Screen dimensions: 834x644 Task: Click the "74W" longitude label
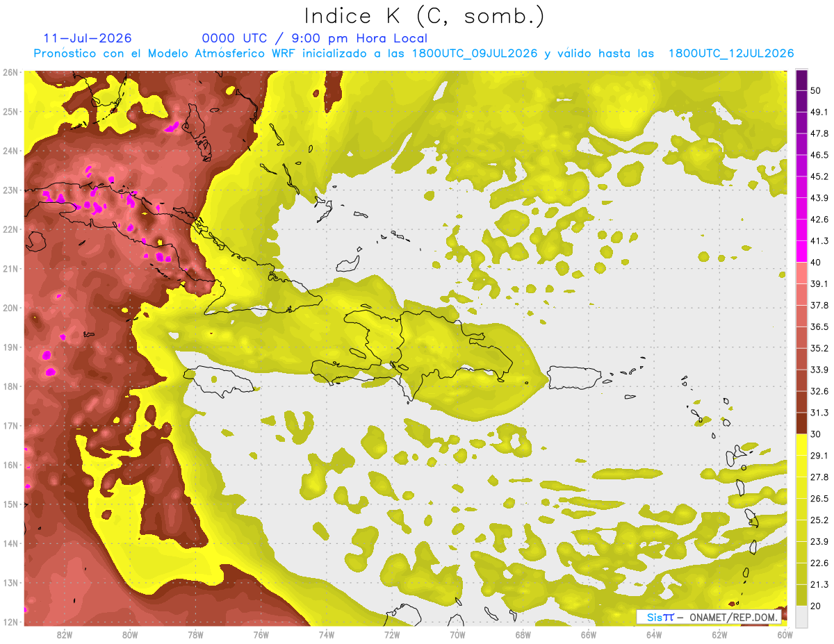pyautogui.click(x=327, y=635)
